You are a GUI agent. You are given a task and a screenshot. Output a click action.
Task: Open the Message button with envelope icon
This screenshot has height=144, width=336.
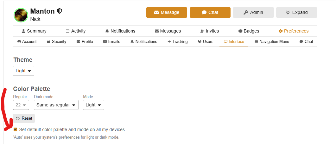click(x=167, y=12)
